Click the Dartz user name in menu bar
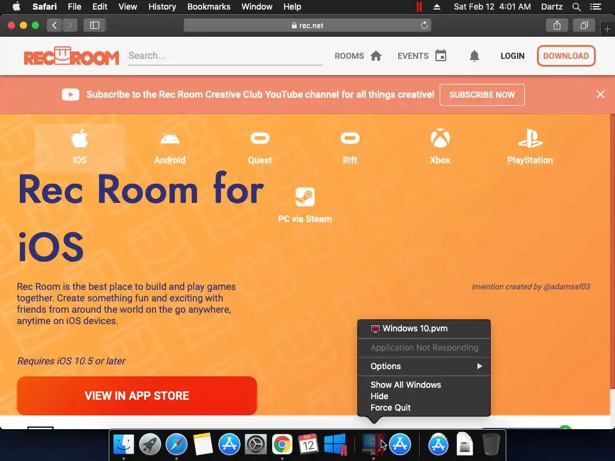The width and height of the screenshot is (615, 461). pos(551,7)
